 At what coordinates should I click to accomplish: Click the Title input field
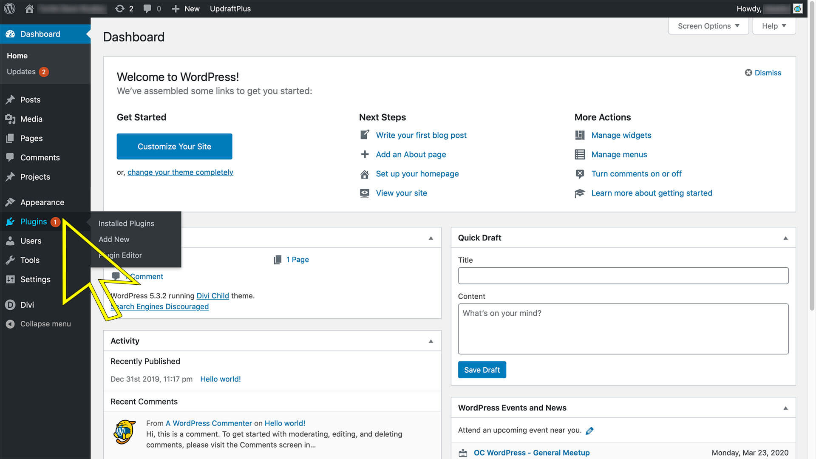[623, 275]
